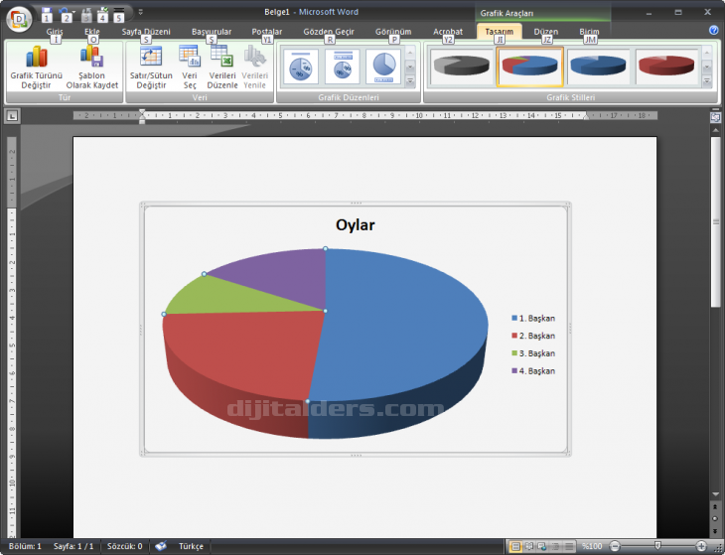Expand Customize Quick Access Toolbar arrow
Image resolution: width=725 pixels, height=555 pixels.
(141, 12)
